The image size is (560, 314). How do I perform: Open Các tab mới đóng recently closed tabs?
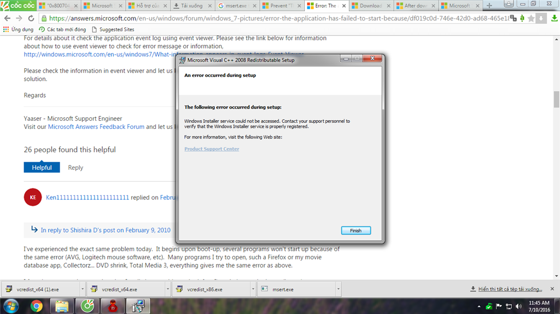tap(62, 29)
